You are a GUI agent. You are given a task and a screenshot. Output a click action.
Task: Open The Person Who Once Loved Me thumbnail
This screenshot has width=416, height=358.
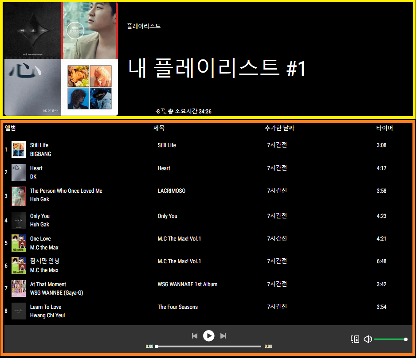coord(19,196)
